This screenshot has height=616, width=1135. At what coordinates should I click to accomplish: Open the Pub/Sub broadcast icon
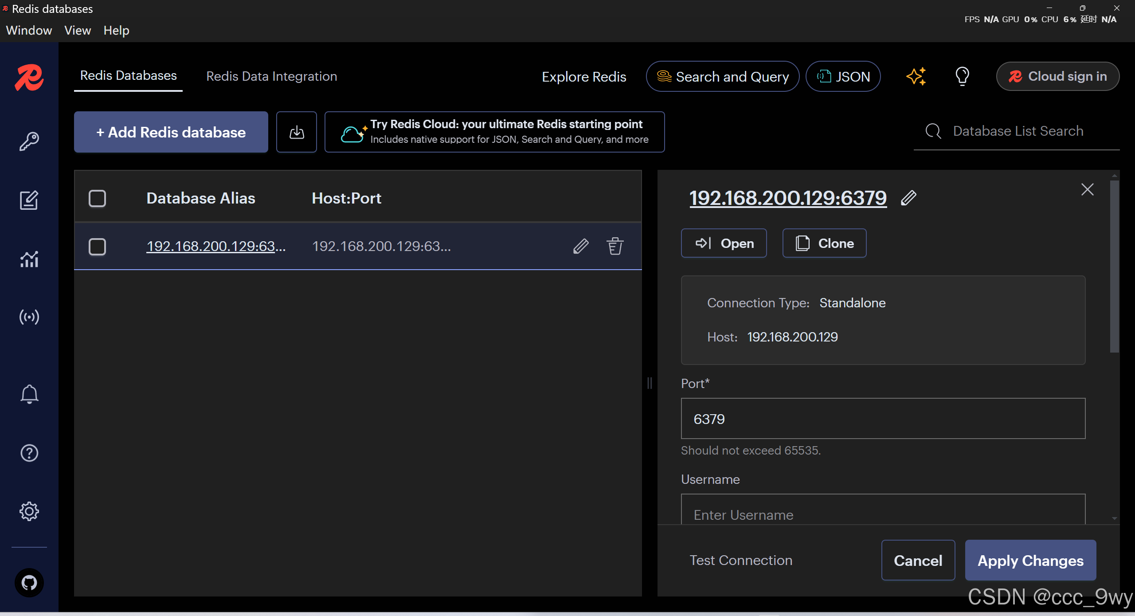tap(29, 317)
